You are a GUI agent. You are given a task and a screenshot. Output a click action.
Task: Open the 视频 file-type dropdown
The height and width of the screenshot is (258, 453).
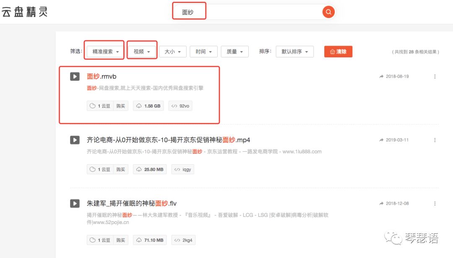coord(141,51)
